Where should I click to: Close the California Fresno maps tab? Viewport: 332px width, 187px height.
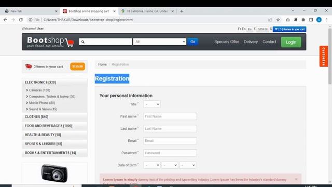pyautogui.click(x=172, y=11)
